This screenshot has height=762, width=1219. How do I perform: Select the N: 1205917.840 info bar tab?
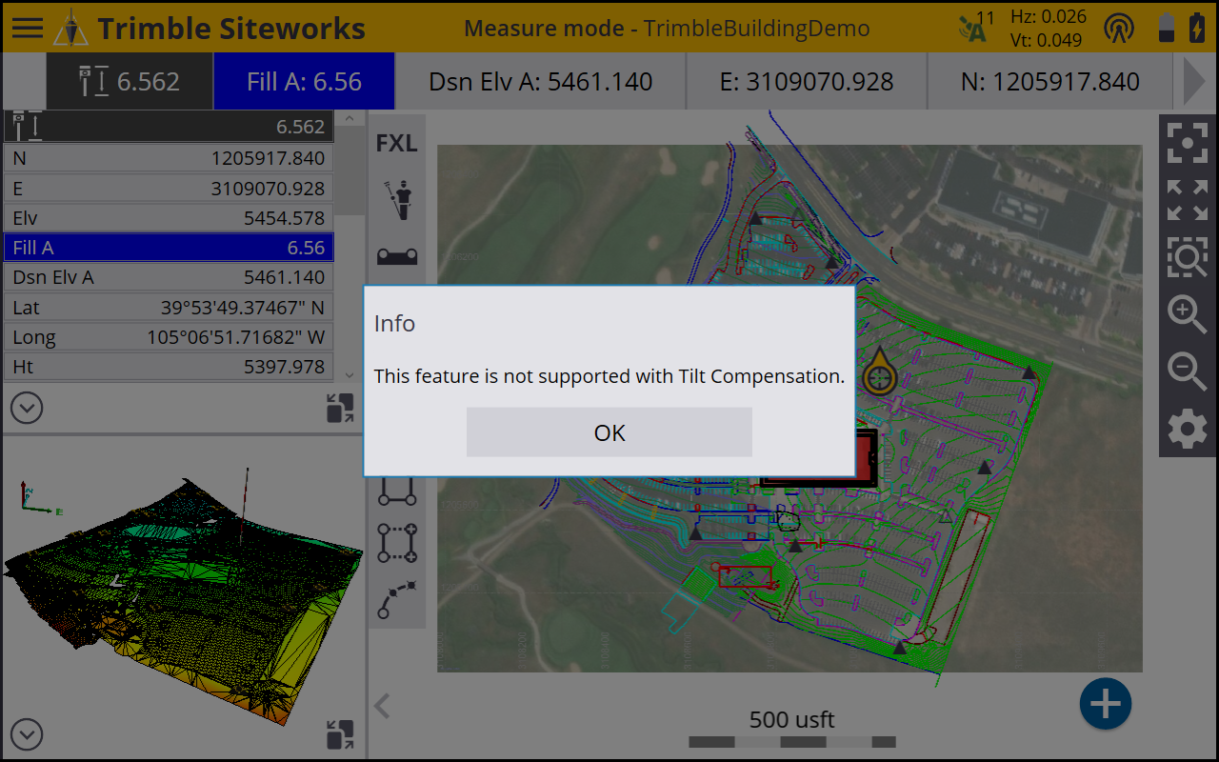1050,81
